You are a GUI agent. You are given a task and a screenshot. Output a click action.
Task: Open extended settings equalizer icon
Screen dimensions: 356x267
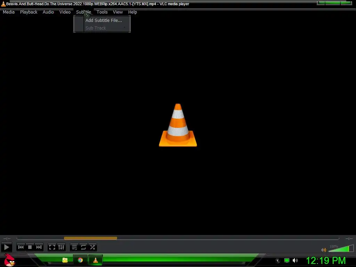61,247
